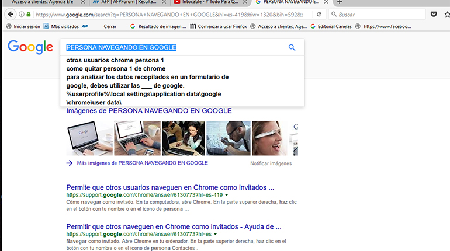Open 'Más imágenes de PERSONA NAVEGANDO EN GOOGLE' link
Image resolution: width=450 pixels, height=251 pixels.
[142, 163]
